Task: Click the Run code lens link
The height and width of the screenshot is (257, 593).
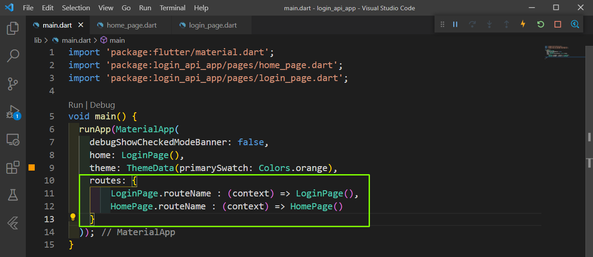Action: 76,105
